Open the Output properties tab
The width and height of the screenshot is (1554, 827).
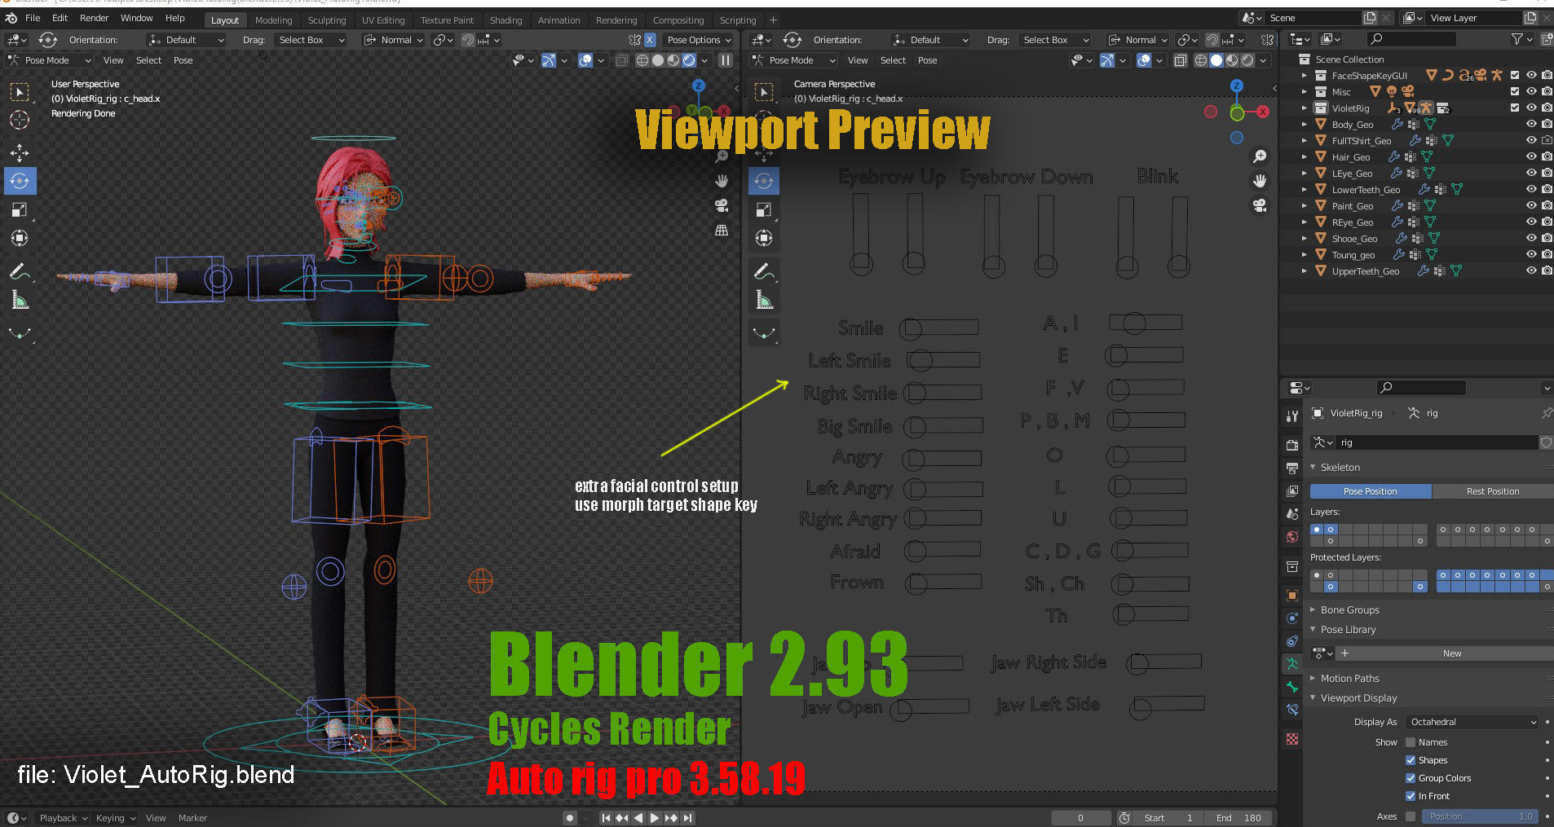(x=1292, y=468)
